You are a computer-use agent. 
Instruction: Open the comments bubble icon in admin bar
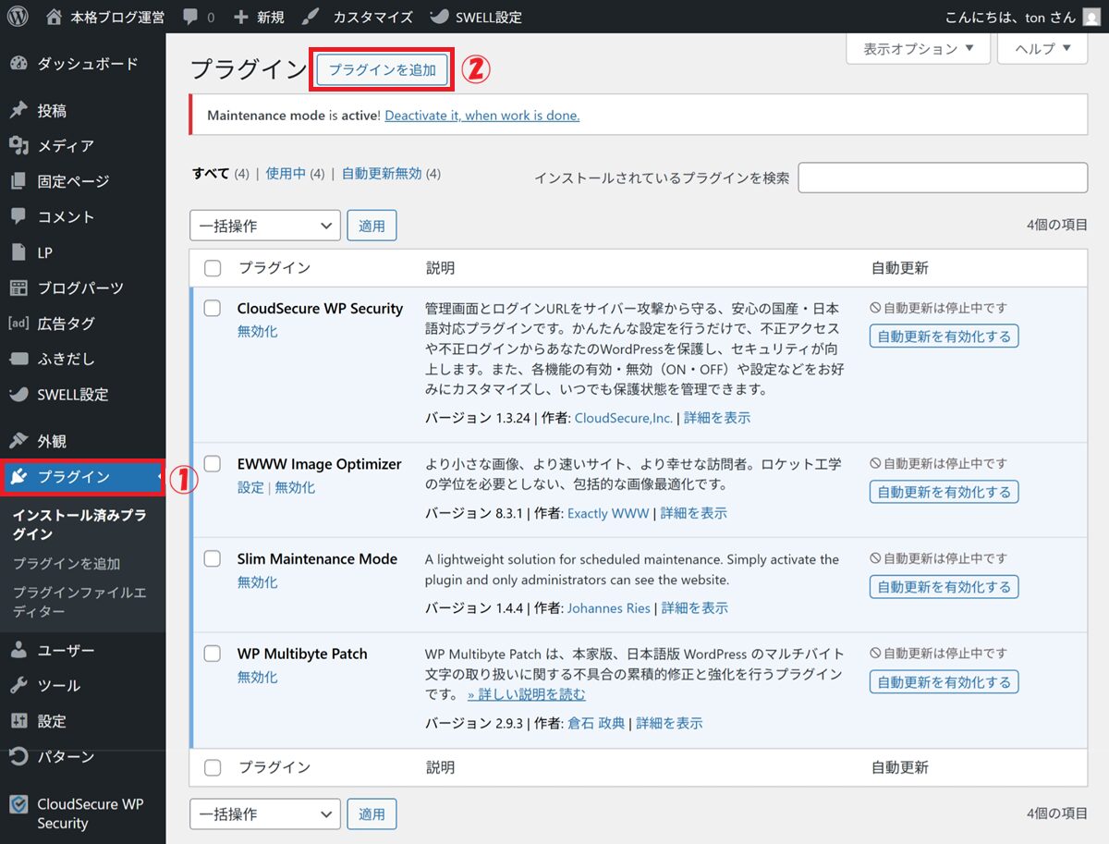point(189,17)
